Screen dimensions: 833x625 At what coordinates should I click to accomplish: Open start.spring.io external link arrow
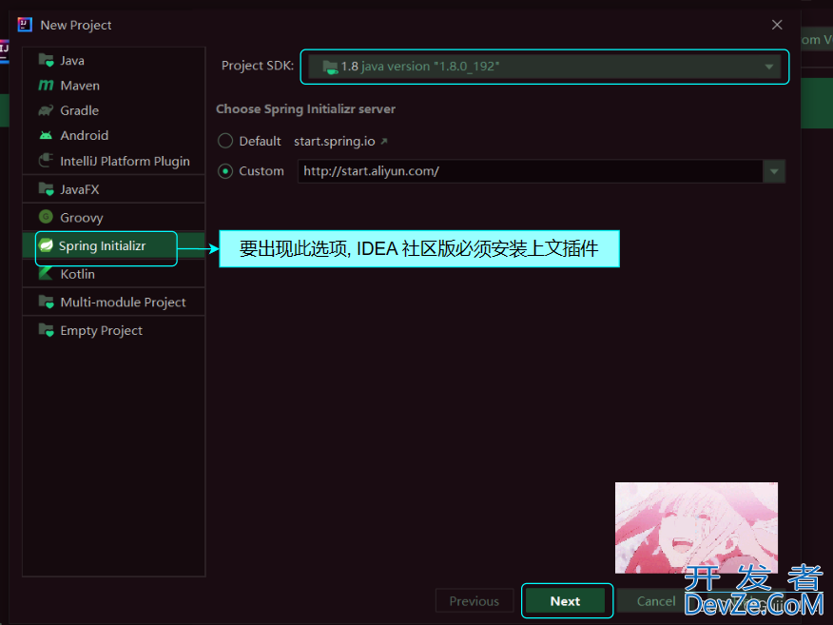tap(384, 142)
